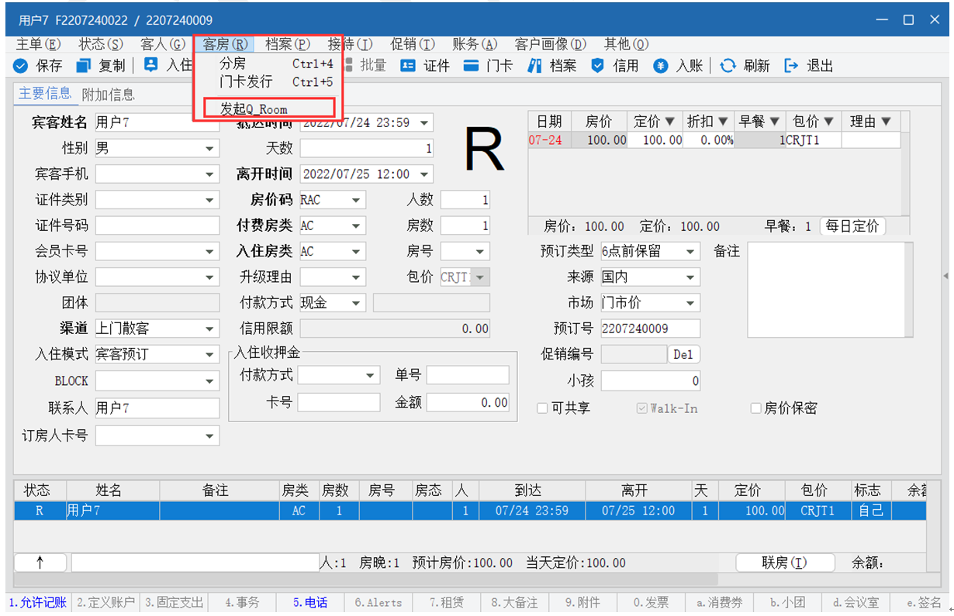Open the 0.发票 bottom tab
The height and width of the screenshot is (616, 954).
[651, 602]
